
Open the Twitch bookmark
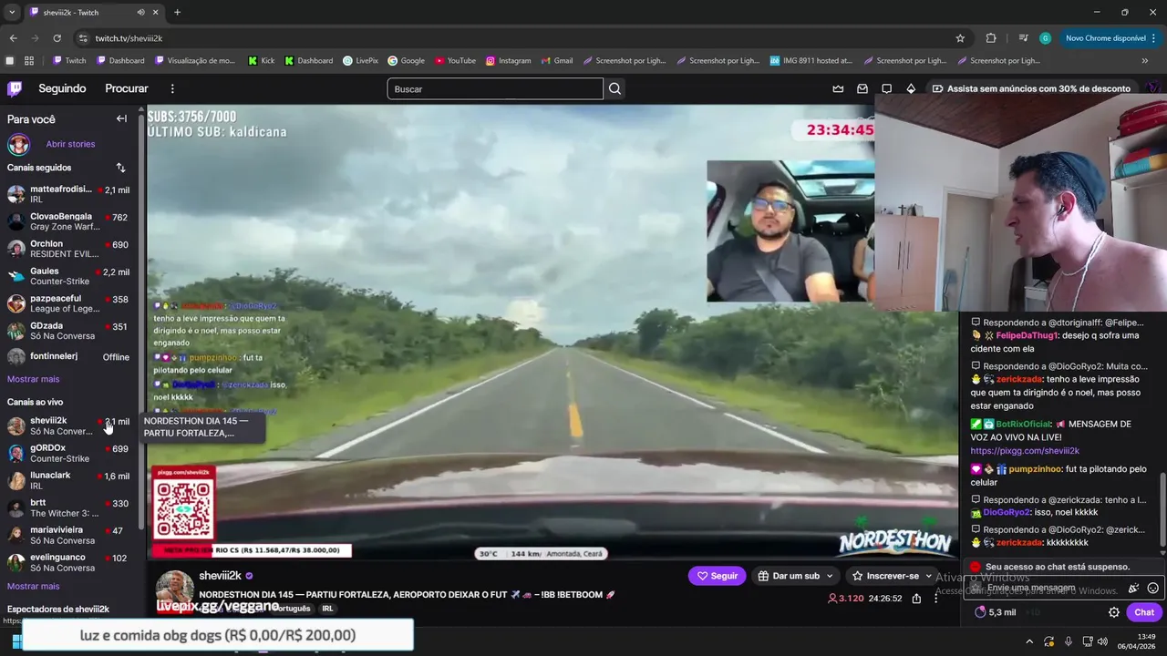tap(69, 60)
